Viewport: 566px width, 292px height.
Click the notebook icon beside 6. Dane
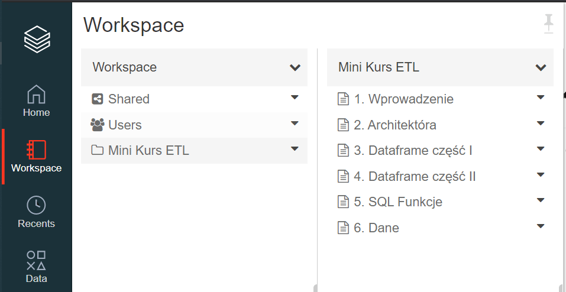point(343,228)
